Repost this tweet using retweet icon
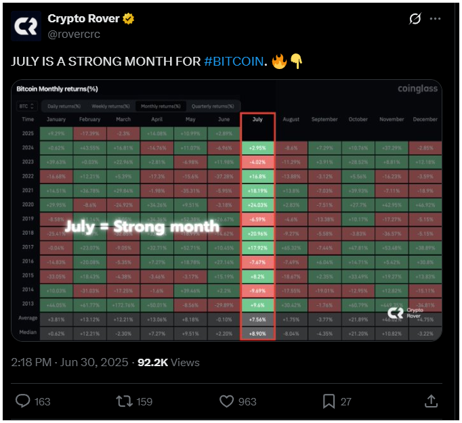462x423 pixels. (x=125, y=401)
